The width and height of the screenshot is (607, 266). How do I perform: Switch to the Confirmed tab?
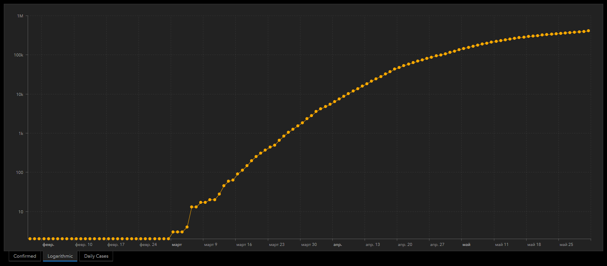click(x=25, y=256)
